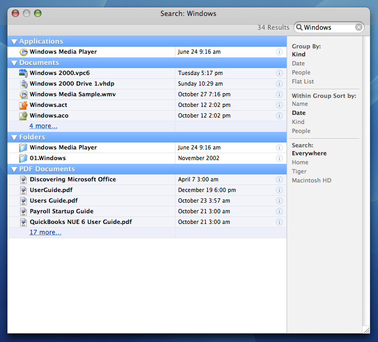Click the Windows Media Player application icon
Image resolution: width=378 pixels, height=342 pixels.
pos(23,52)
